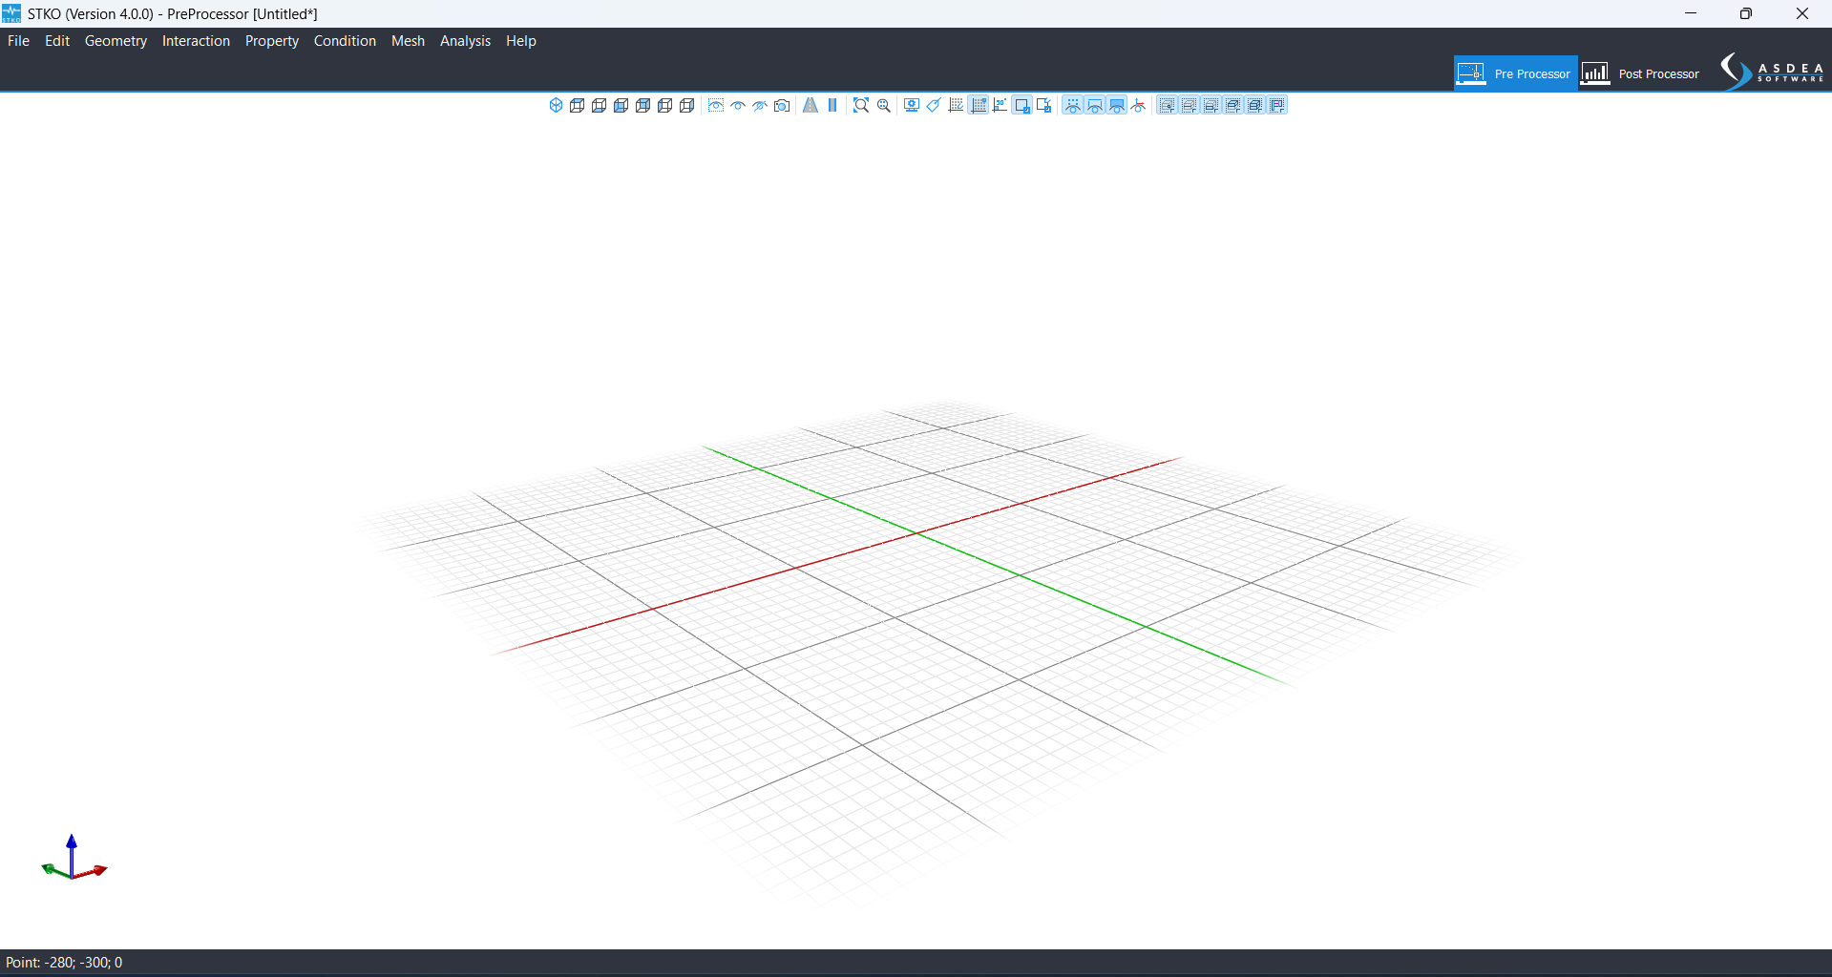The height and width of the screenshot is (977, 1832).
Task: Show only selected (dotted eye) icon
Action: click(716, 105)
